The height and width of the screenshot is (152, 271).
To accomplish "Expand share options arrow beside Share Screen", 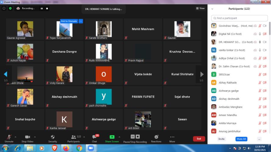I will (119, 137).
